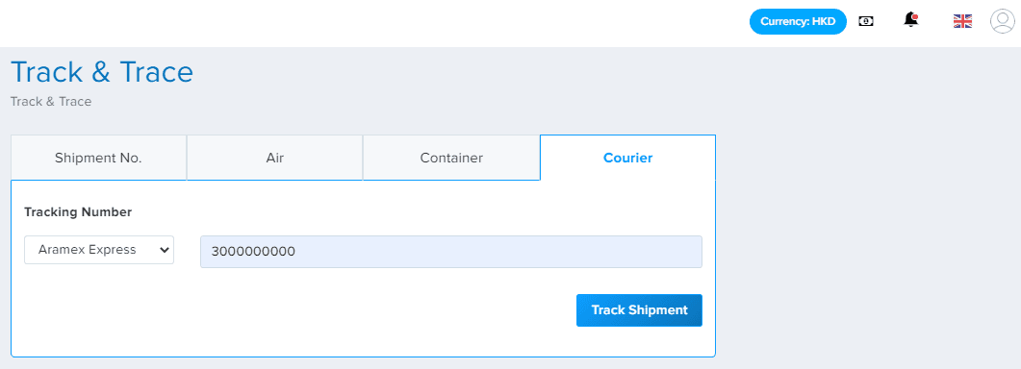1021x369 pixels.
Task: Click the banknote payment icon
Action: coord(866,21)
